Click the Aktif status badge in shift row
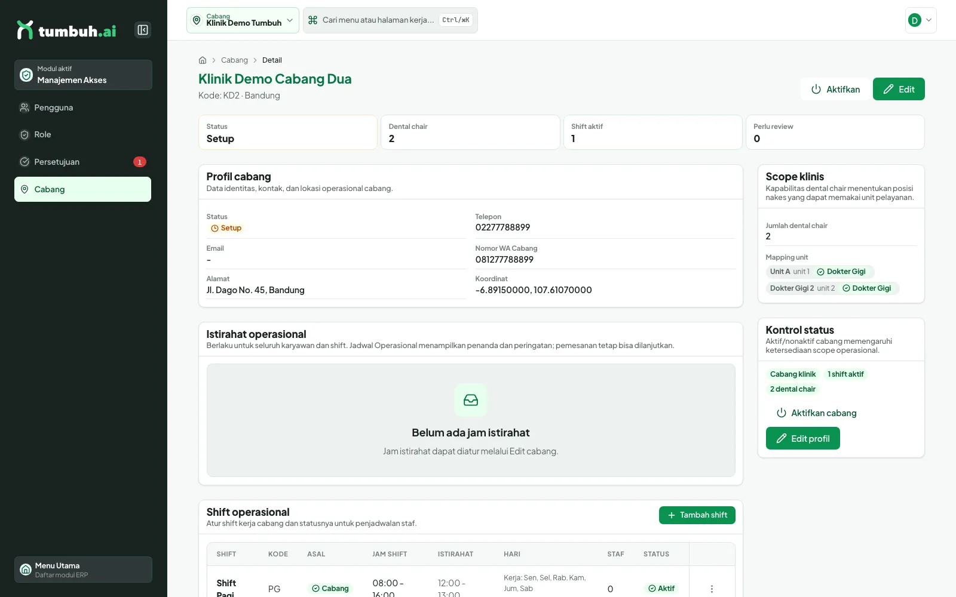The width and height of the screenshot is (956, 597). (x=661, y=589)
